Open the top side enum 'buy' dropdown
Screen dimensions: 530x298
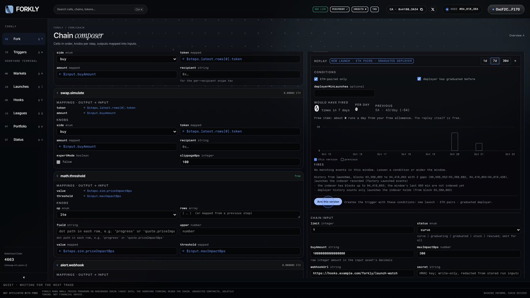click(x=117, y=59)
